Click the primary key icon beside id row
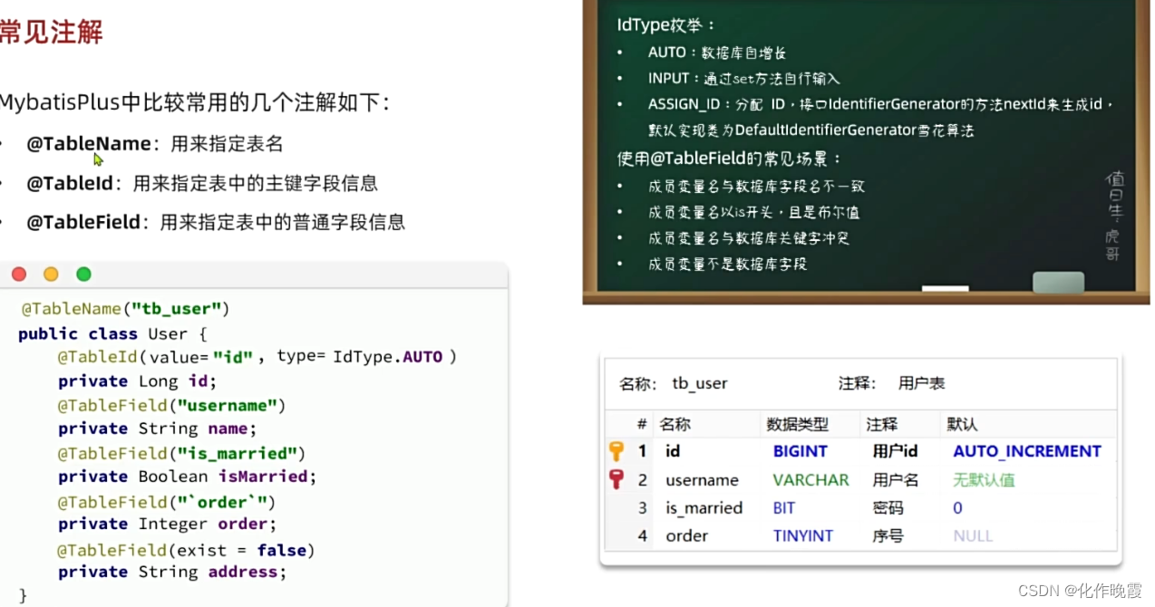Viewport: 1155px width, 607px height. [x=617, y=450]
